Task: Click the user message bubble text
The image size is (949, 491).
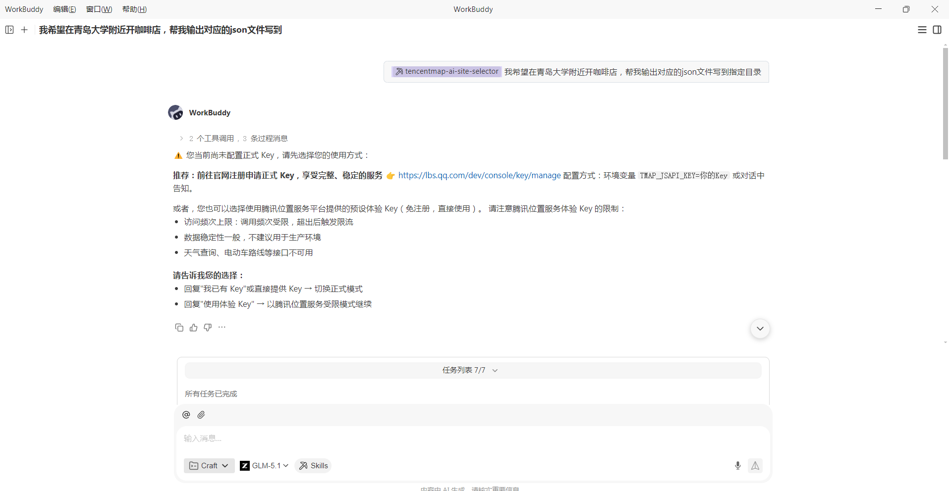Action: (633, 72)
